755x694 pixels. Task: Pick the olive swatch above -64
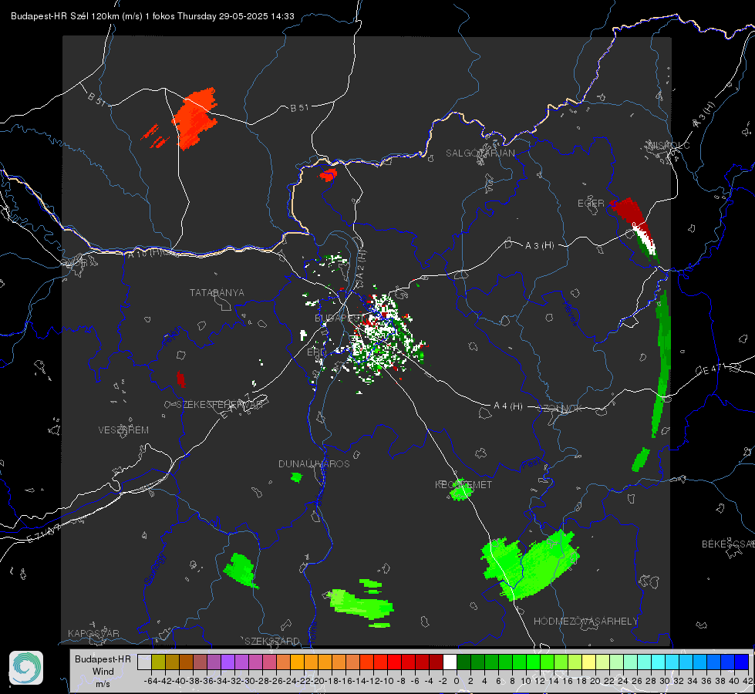[158, 662]
